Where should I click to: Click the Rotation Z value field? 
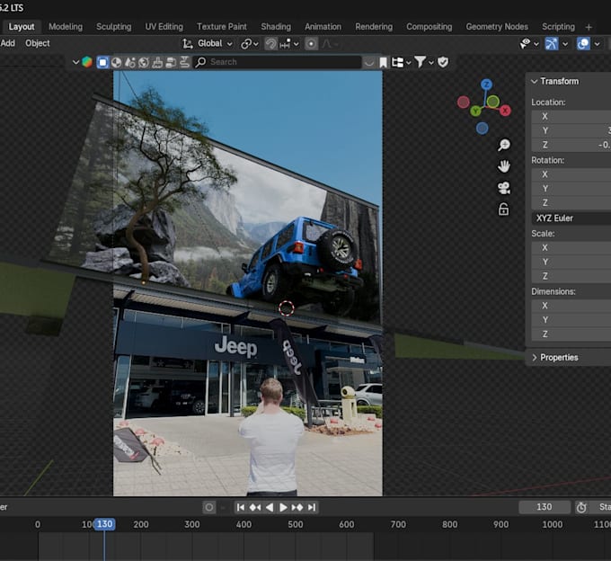[571, 202]
